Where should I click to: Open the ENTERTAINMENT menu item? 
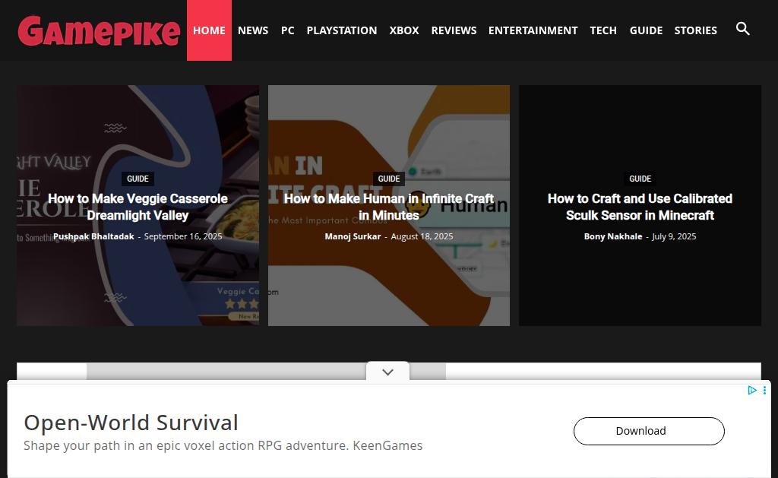(x=533, y=30)
